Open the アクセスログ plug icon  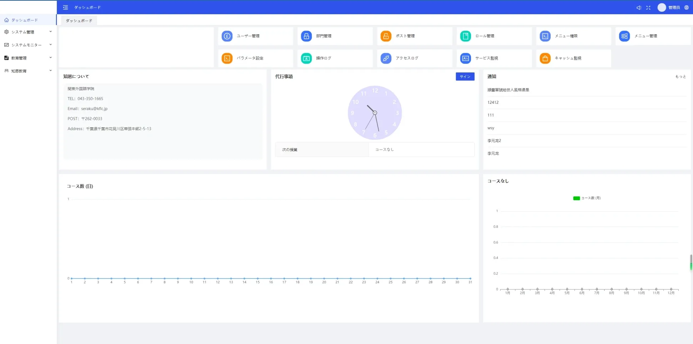(386, 58)
